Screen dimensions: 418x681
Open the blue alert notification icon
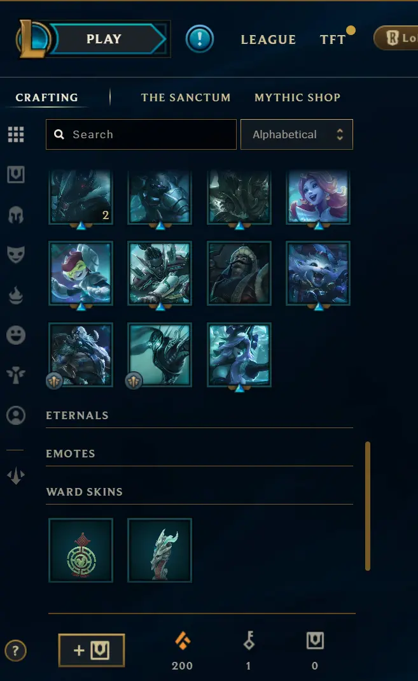200,39
